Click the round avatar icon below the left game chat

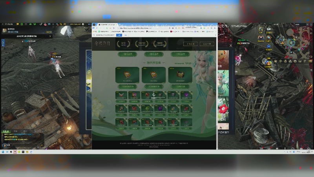(x=5, y=145)
